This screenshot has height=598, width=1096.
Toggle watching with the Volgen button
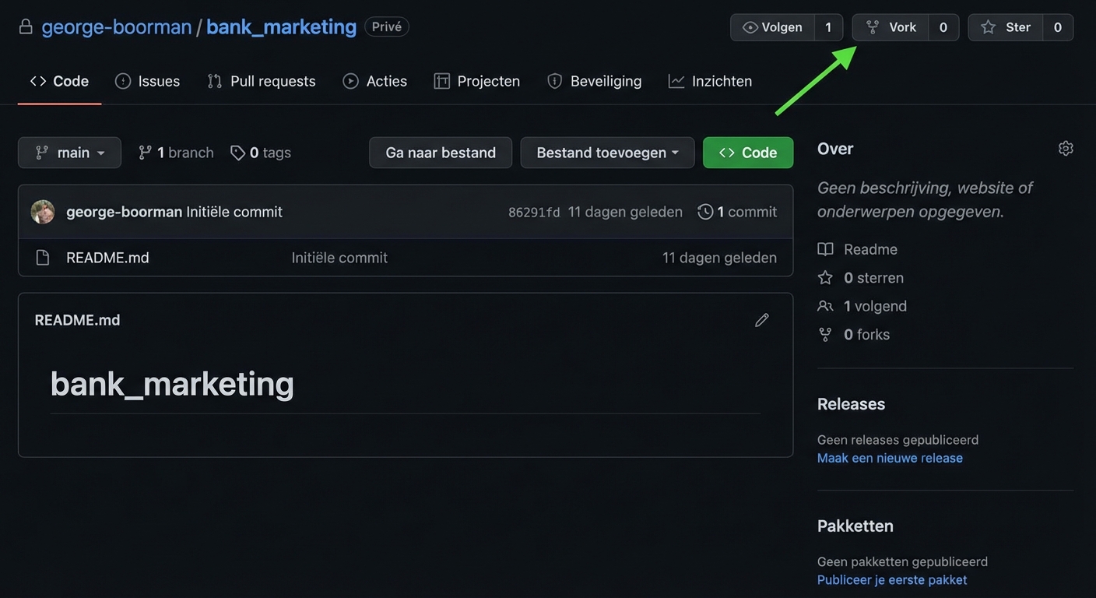click(773, 26)
